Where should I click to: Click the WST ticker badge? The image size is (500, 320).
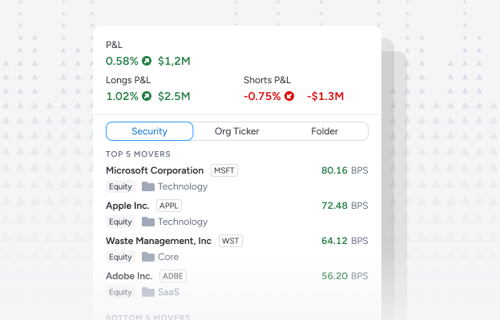[231, 241]
